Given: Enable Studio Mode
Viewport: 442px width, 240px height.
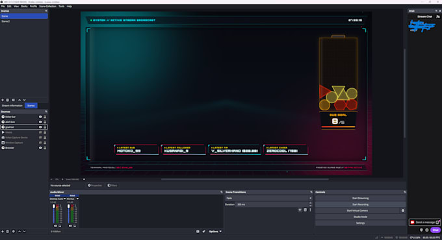Looking at the screenshot, I should pyautogui.click(x=360, y=217).
